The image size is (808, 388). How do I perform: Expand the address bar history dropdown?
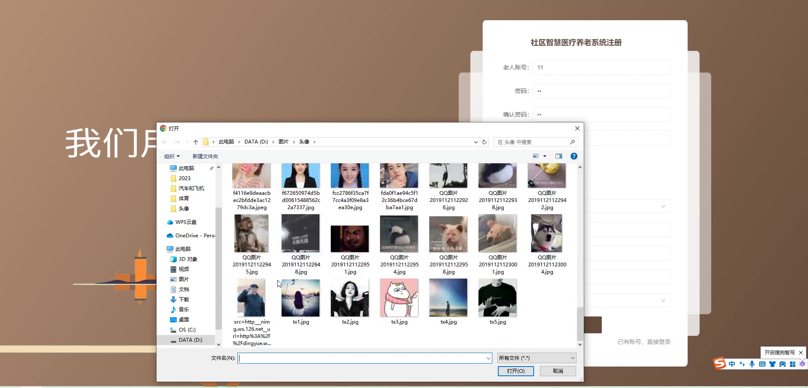(476, 142)
